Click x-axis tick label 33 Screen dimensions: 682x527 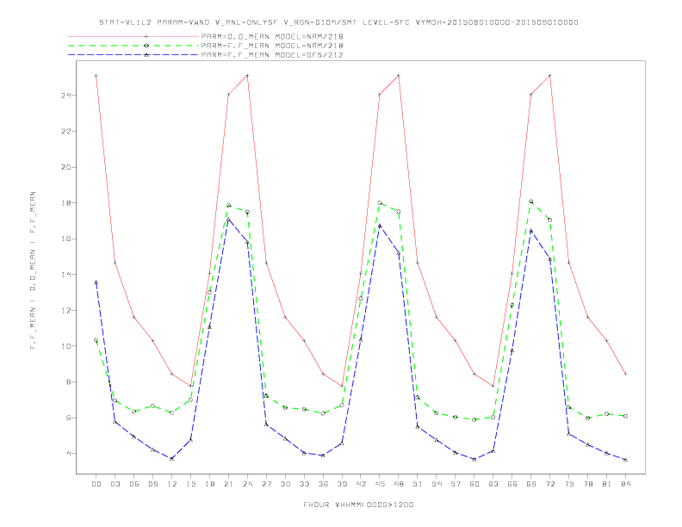coord(304,484)
